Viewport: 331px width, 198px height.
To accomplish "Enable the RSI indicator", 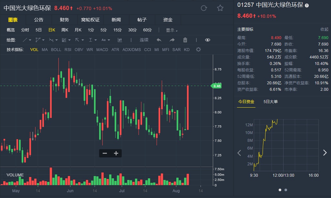I will coord(68,50).
